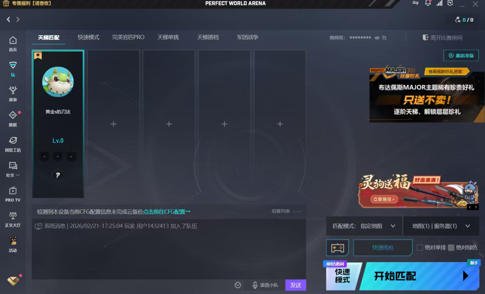Click the player avatar of 黄金s的刀法
Viewport: 485px width, 294px height.
click(x=58, y=82)
